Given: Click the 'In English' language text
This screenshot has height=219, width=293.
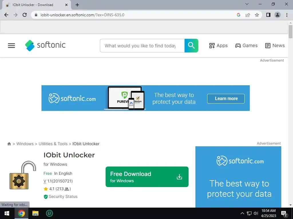Looking at the screenshot, I should [63, 173].
